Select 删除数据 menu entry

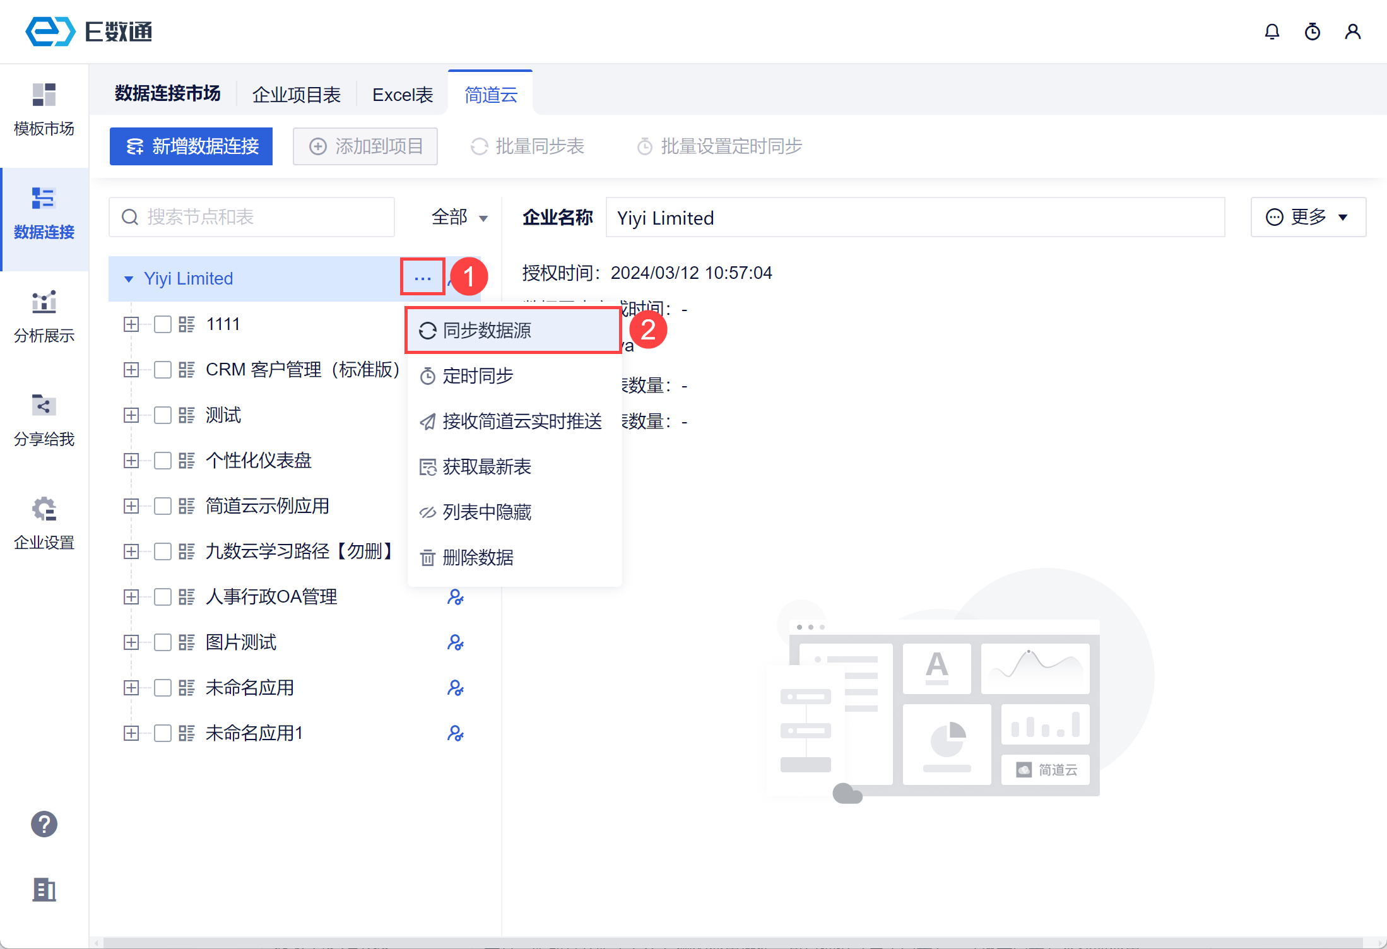coord(478,558)
